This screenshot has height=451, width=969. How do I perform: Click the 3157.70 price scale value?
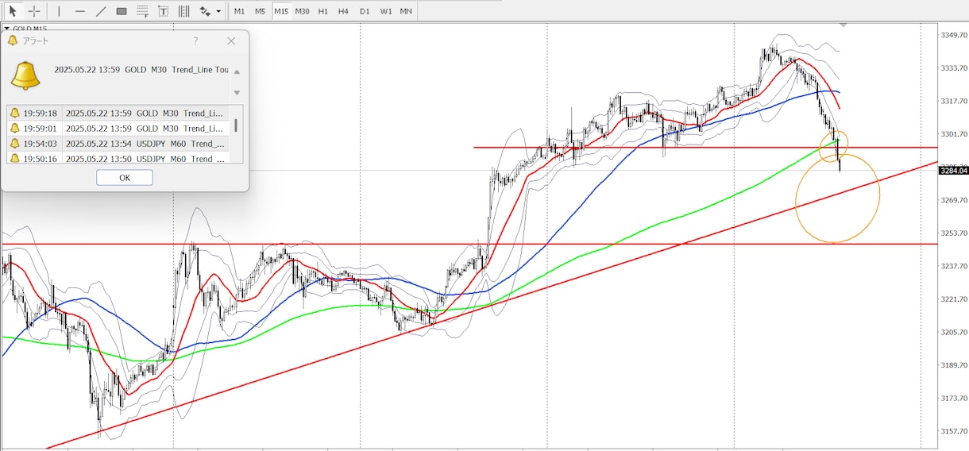click(x=952, y=431)
